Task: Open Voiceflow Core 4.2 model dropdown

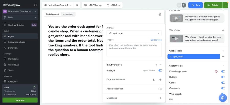Action: (58, 5)
